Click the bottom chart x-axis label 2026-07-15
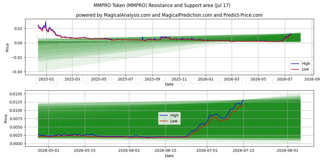This screenshot has width=324, height=162. pos(244,151)
